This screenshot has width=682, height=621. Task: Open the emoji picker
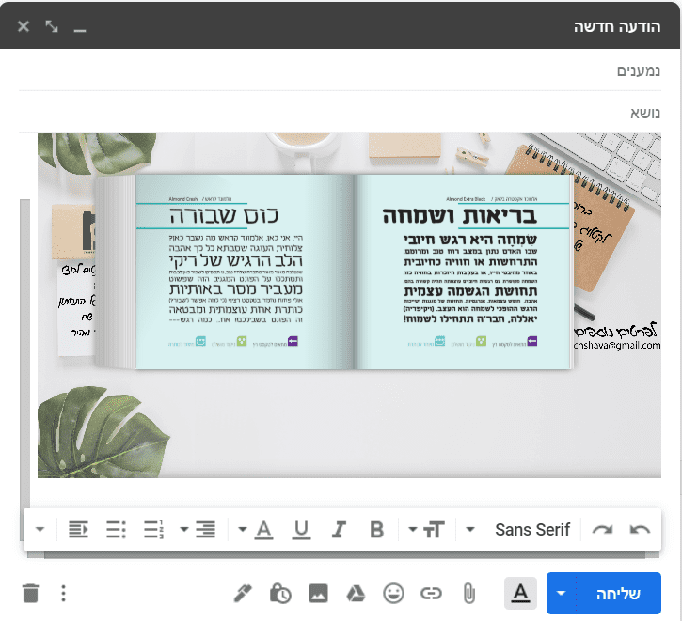[x=393, y=593]
